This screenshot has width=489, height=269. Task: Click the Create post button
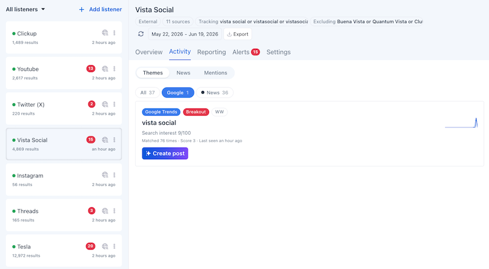(x=165, y=153)
